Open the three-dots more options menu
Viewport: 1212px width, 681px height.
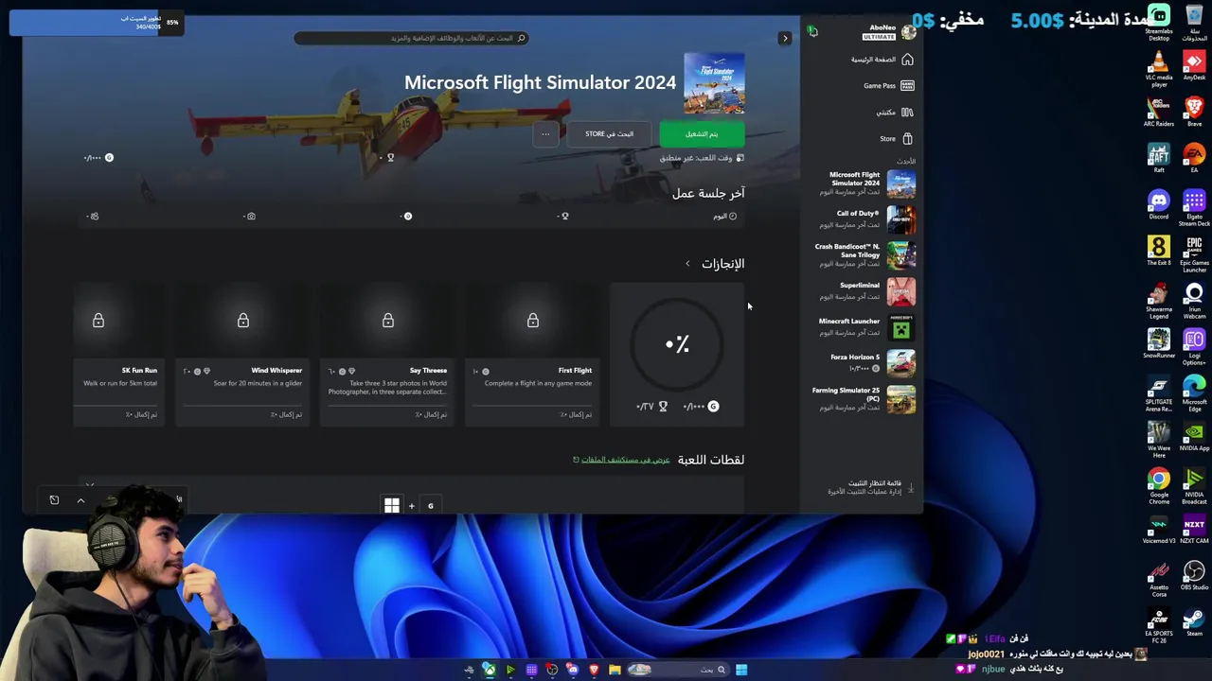tap(545, 133)
